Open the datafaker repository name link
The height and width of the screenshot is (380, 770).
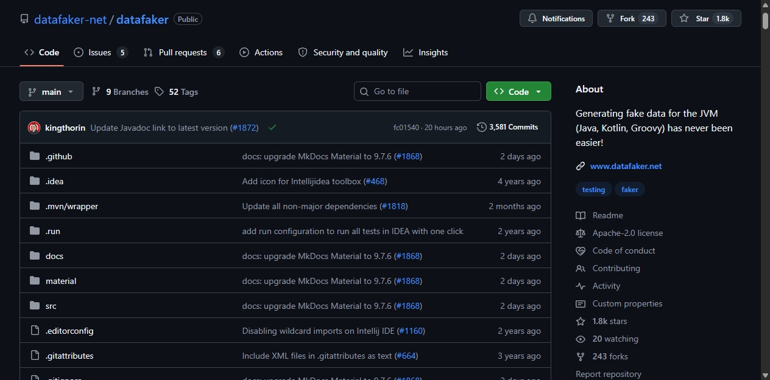coord(143,19)
